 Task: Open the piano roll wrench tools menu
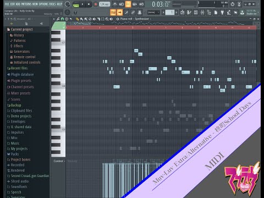point(58,19)
